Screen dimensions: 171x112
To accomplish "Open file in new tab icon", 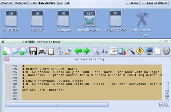I will [24, 51].
